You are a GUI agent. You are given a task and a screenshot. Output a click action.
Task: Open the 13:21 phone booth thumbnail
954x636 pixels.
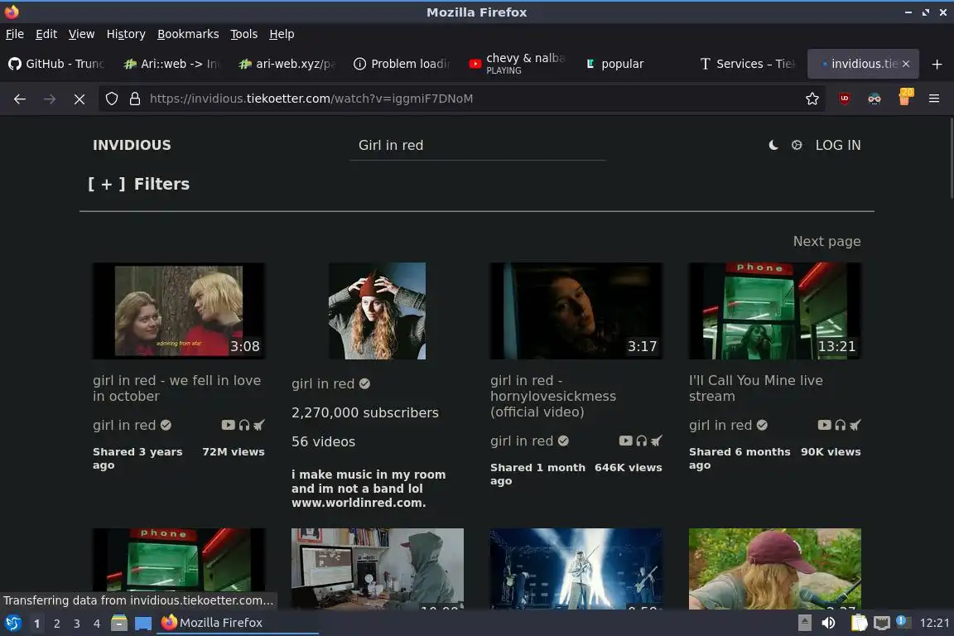774,311
